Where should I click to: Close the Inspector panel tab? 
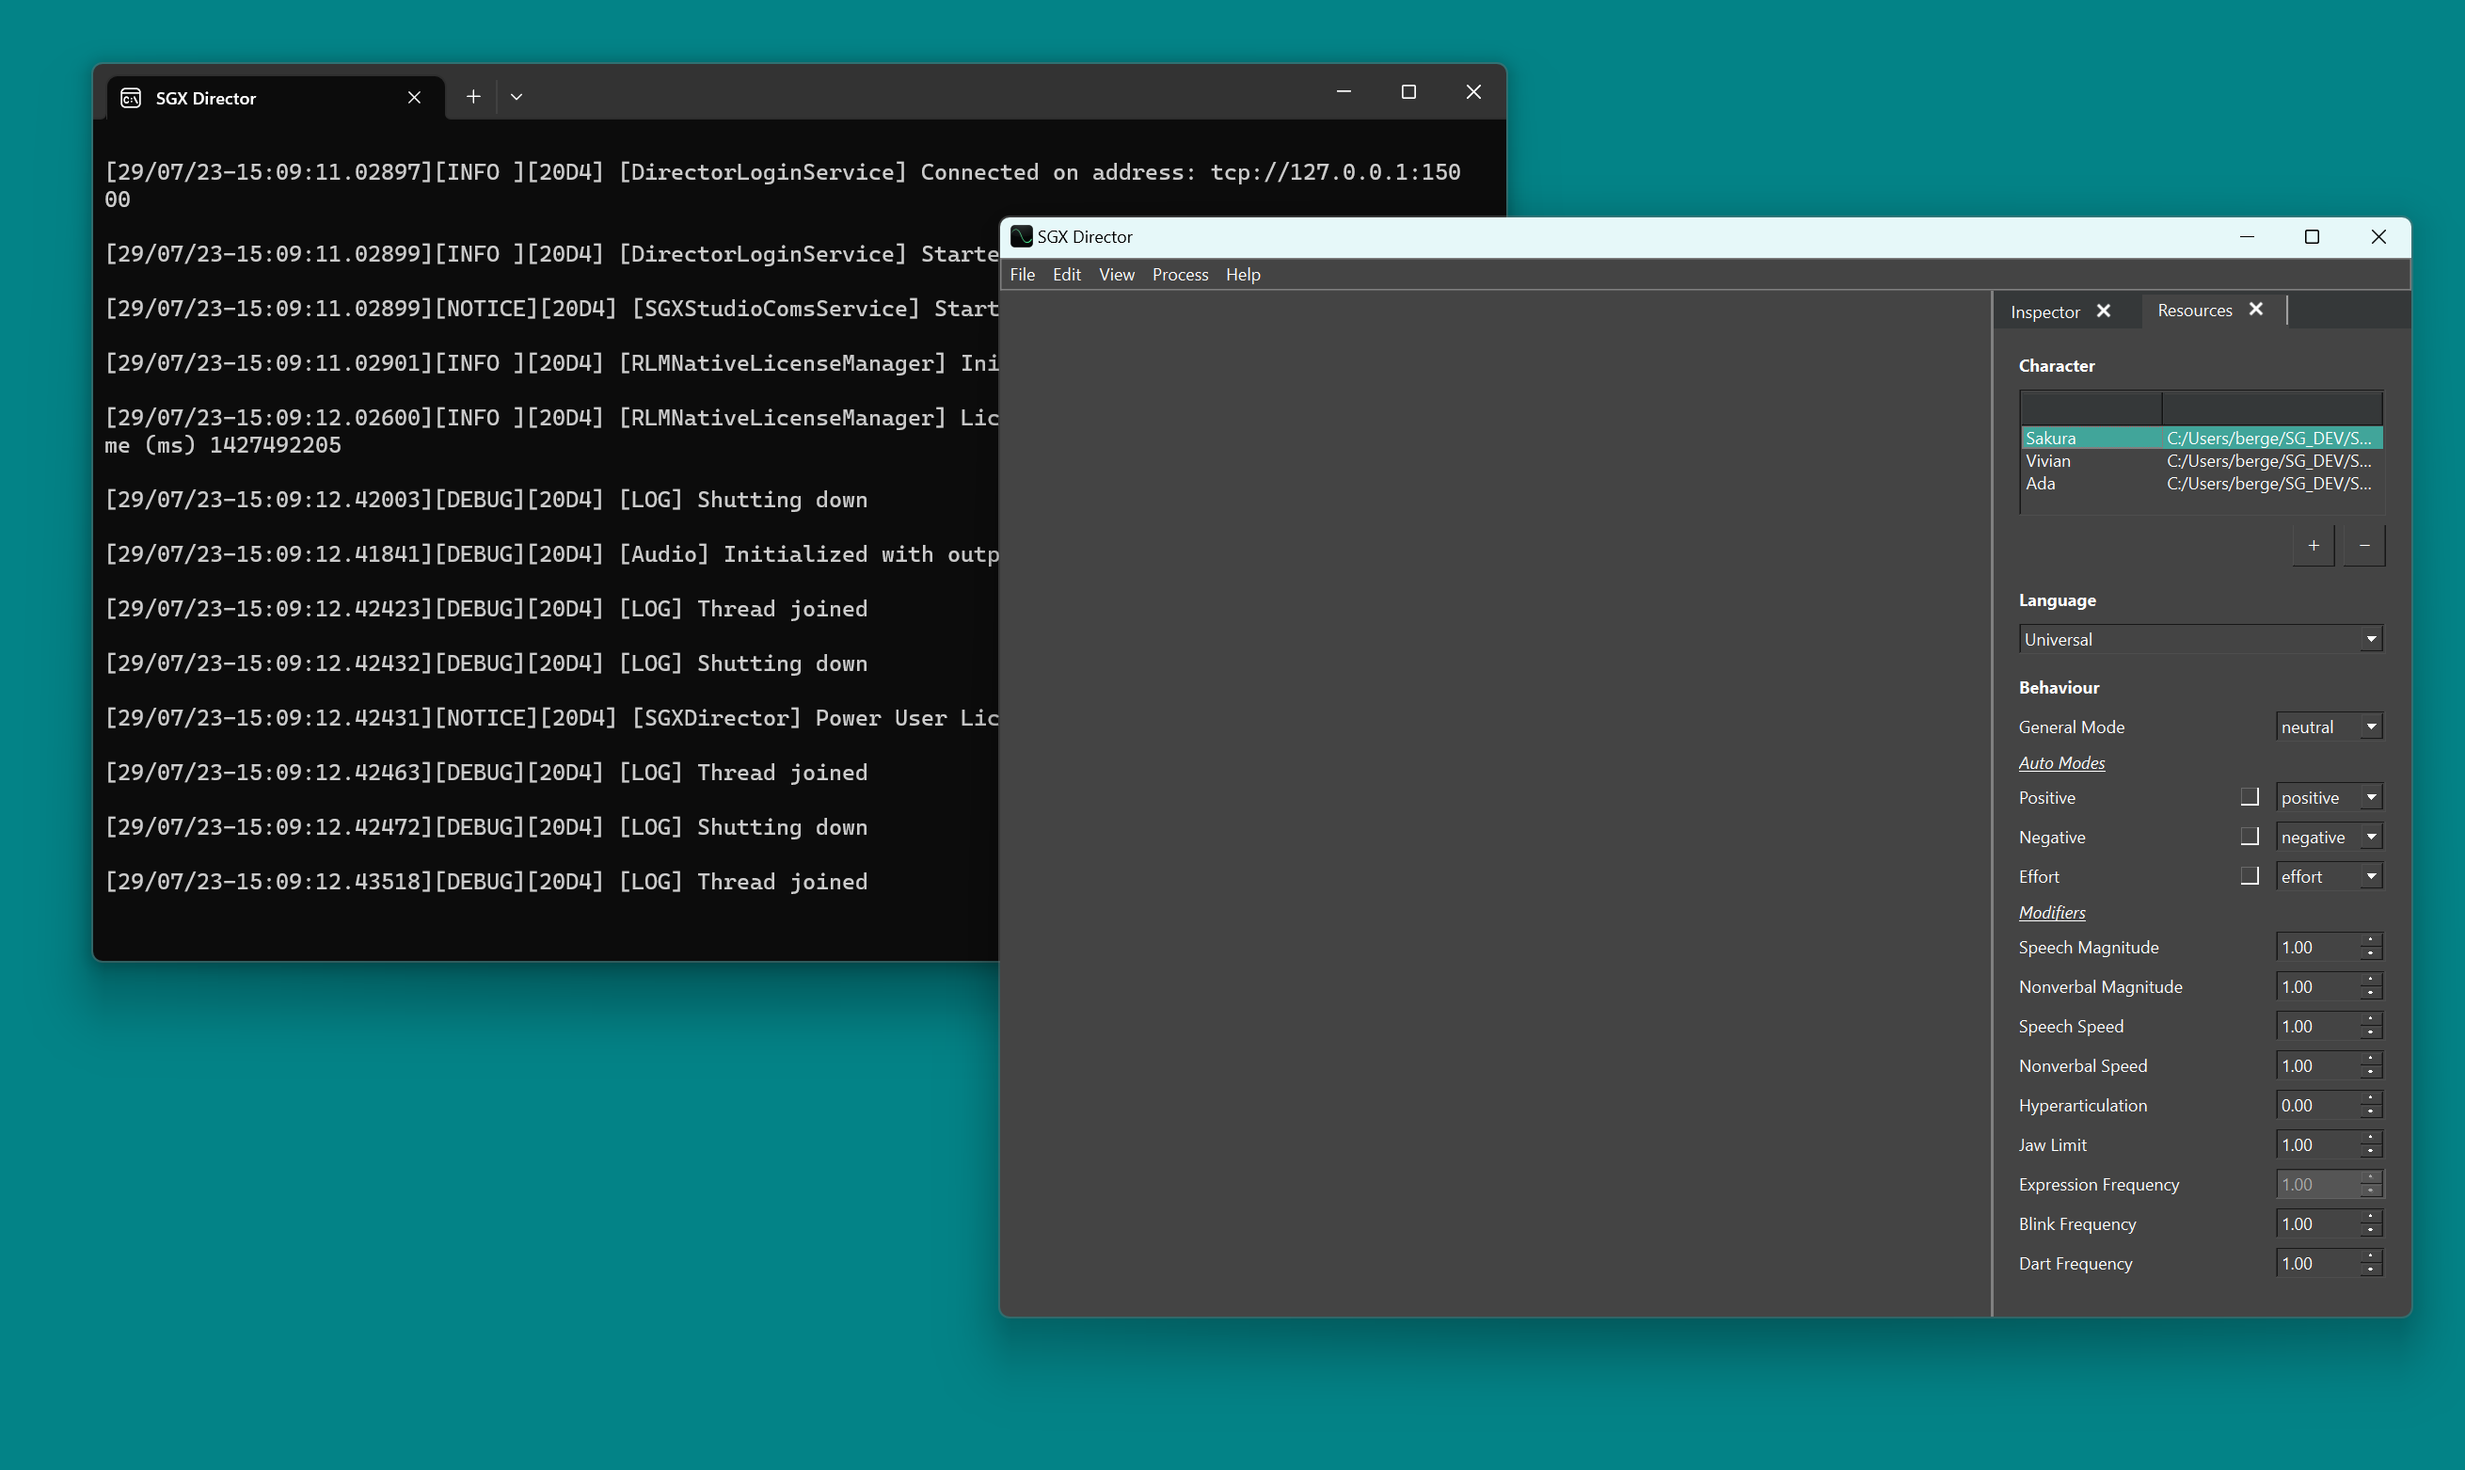2104,312
